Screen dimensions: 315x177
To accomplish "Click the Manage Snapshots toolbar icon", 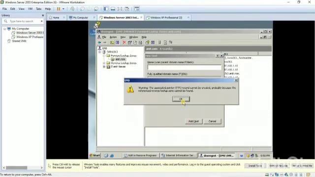I will pos(96,9).
